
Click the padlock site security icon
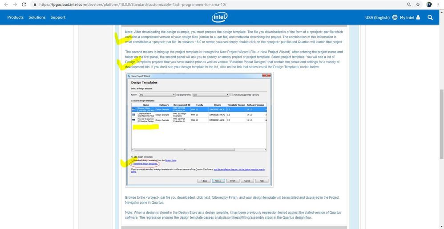pos(35,4)
